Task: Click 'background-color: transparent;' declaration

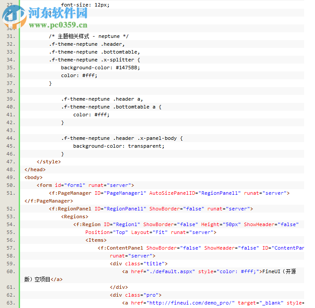Action: (119, 146)
